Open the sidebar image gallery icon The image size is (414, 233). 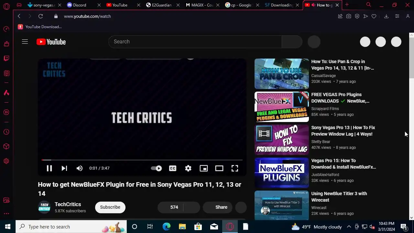(x=6, y=200)
